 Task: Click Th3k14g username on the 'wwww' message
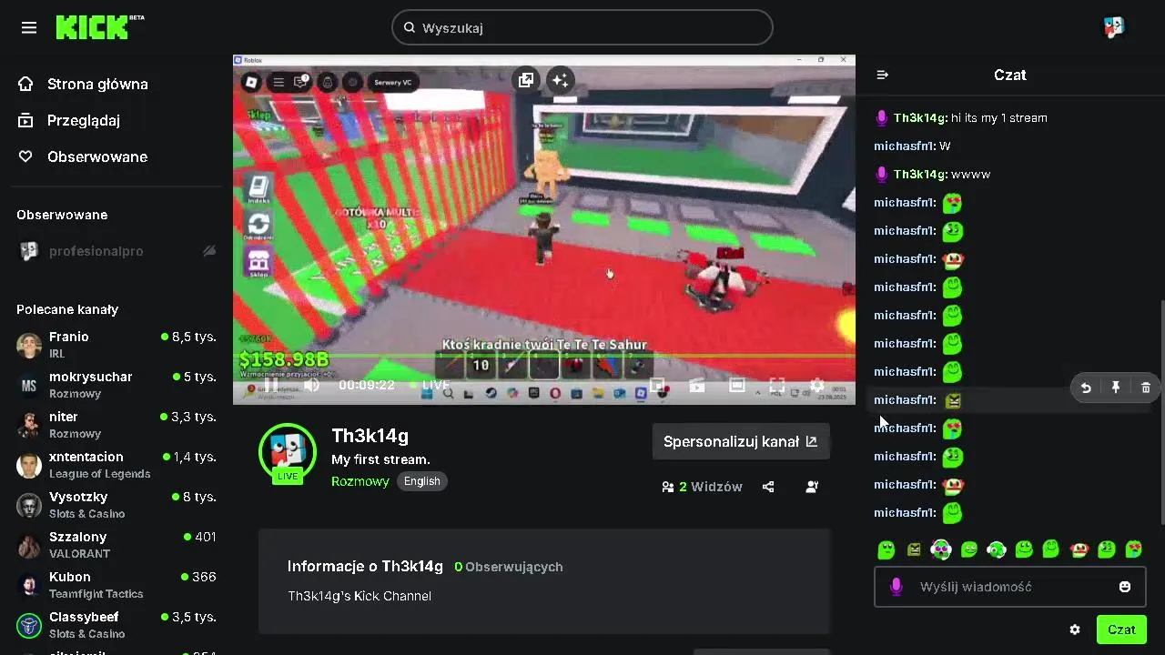[x=920, y=174]
